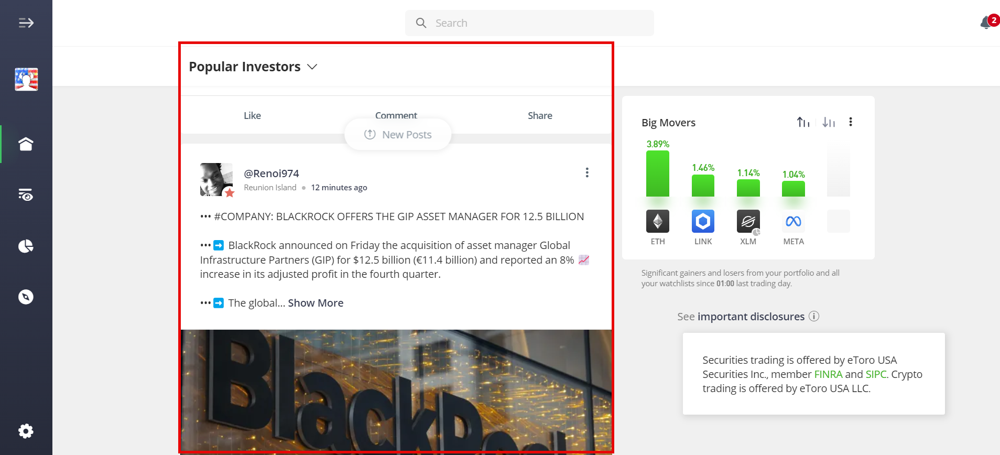Image resolution: width=1000 pixels, height=455 pixels.
Task: Share the post above
Action: point(540,115)
